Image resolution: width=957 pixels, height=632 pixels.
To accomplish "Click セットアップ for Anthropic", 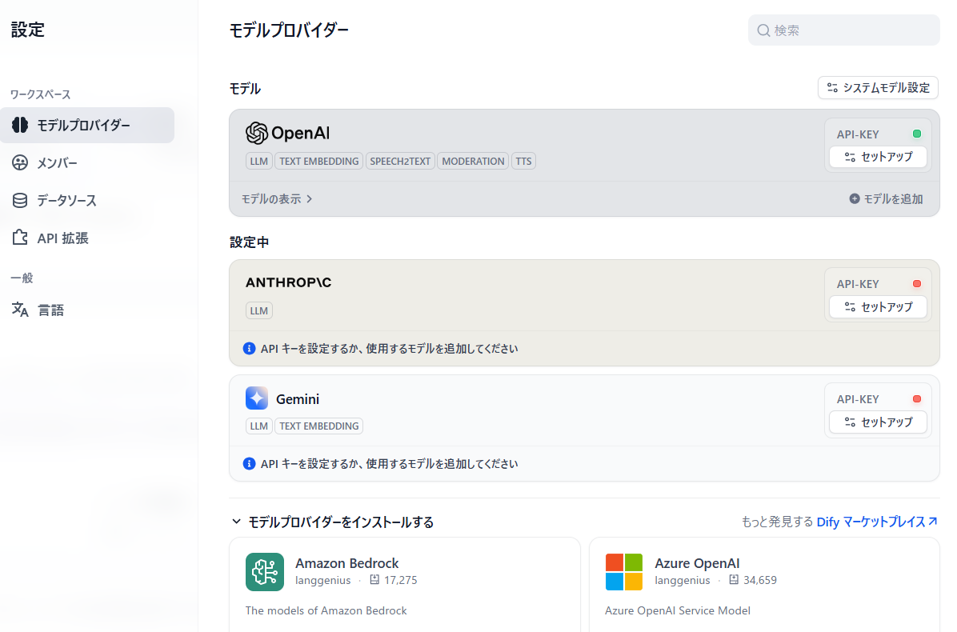I will (878, 307).
